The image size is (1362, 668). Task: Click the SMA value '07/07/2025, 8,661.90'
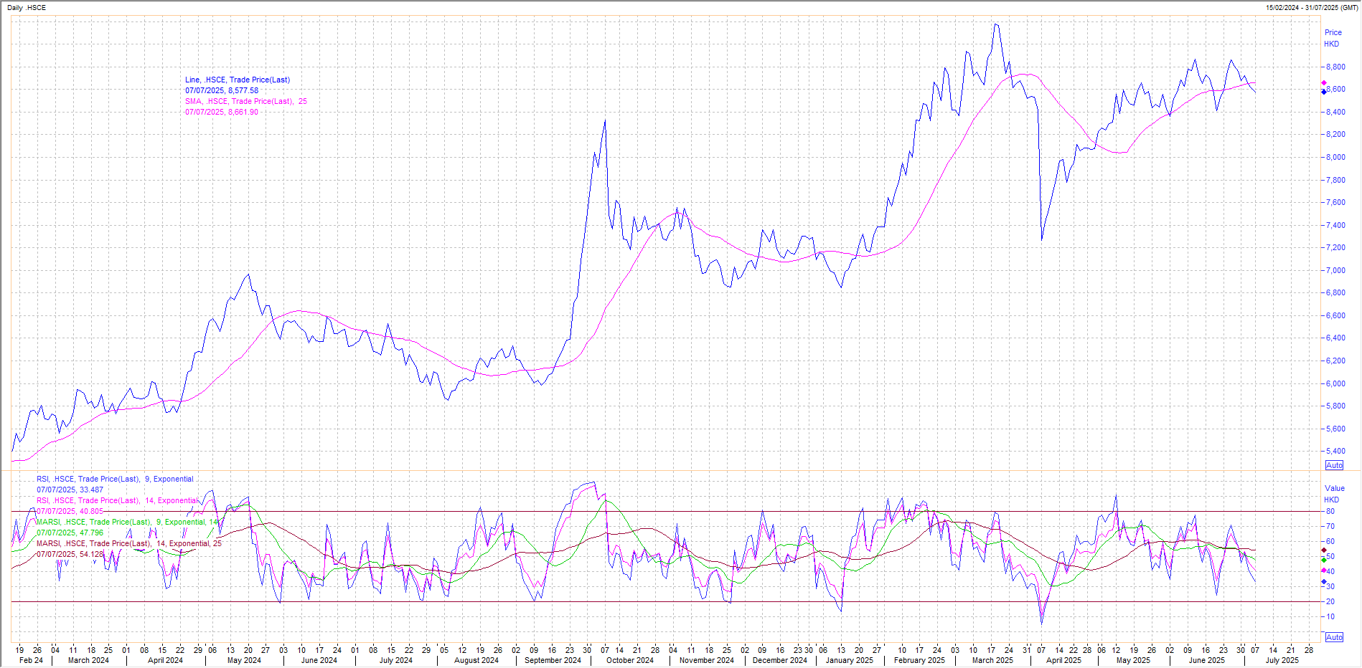(222, 112)
